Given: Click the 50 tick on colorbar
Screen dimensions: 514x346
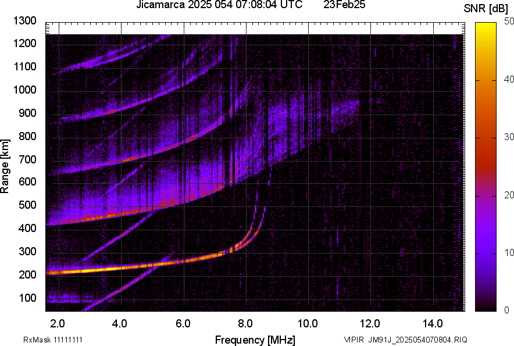Looking at the screenshot, I should (x=509, y=22).
